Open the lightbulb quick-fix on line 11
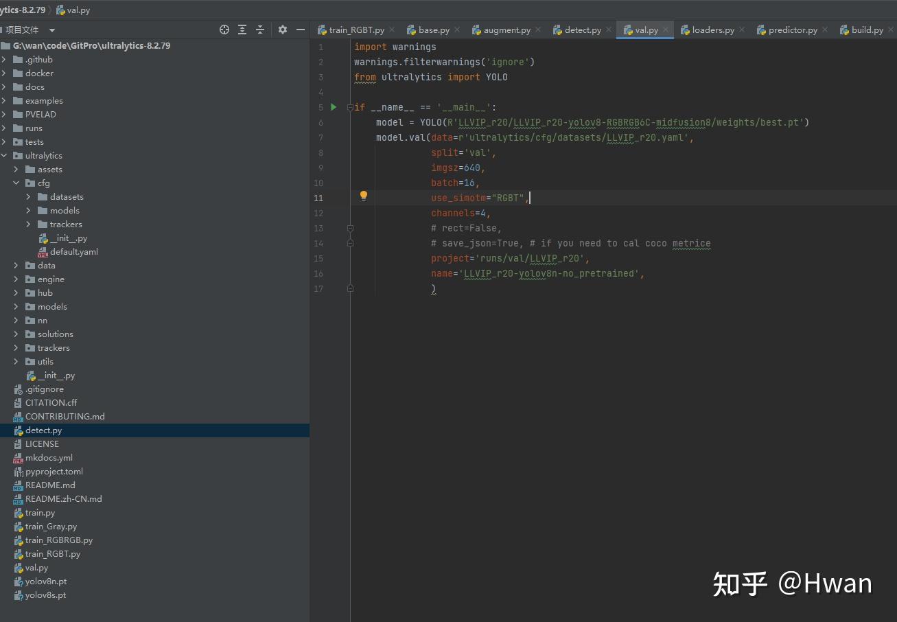This screenshot has width=897, height=622. pyautogui.click(x=363, y=196)
